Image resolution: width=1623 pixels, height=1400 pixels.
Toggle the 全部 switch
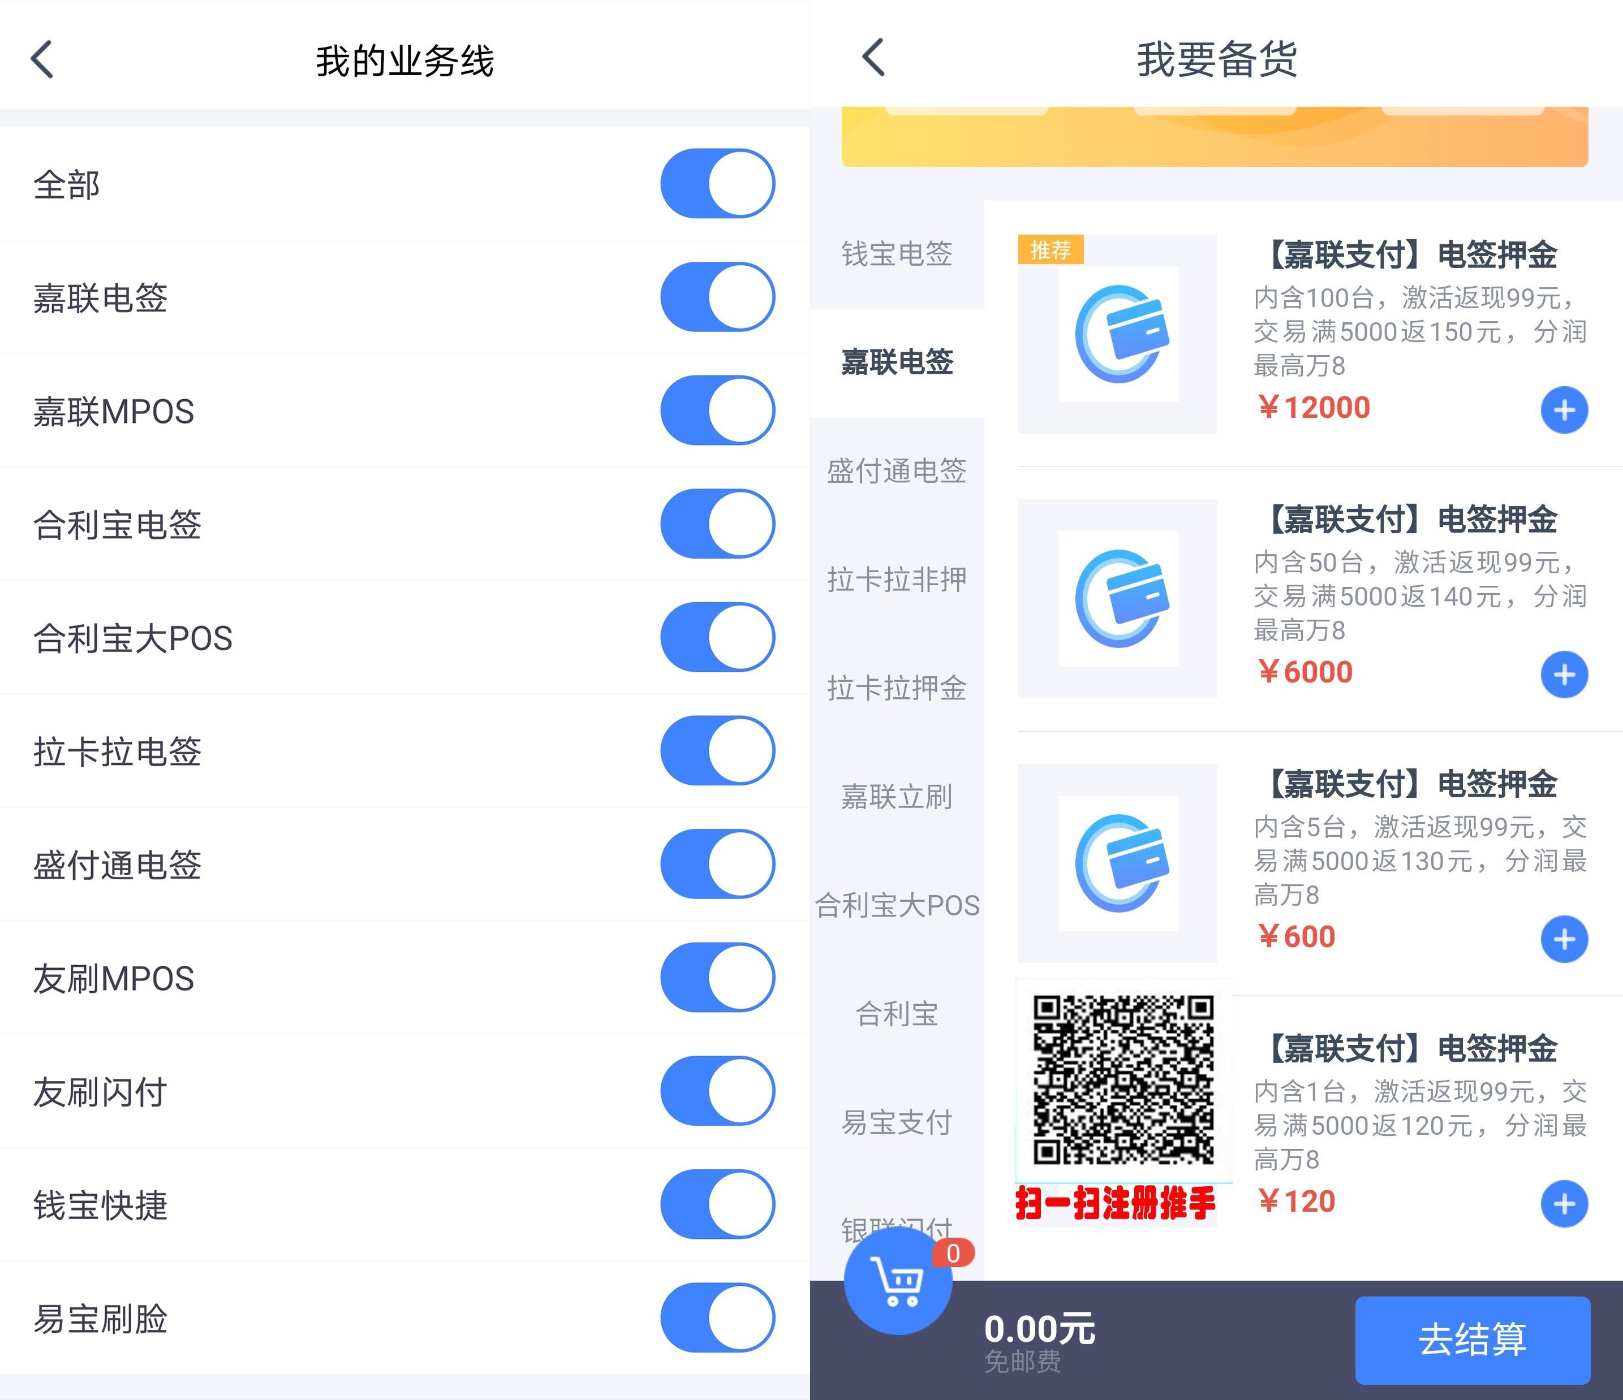click(x=717, y=183)
